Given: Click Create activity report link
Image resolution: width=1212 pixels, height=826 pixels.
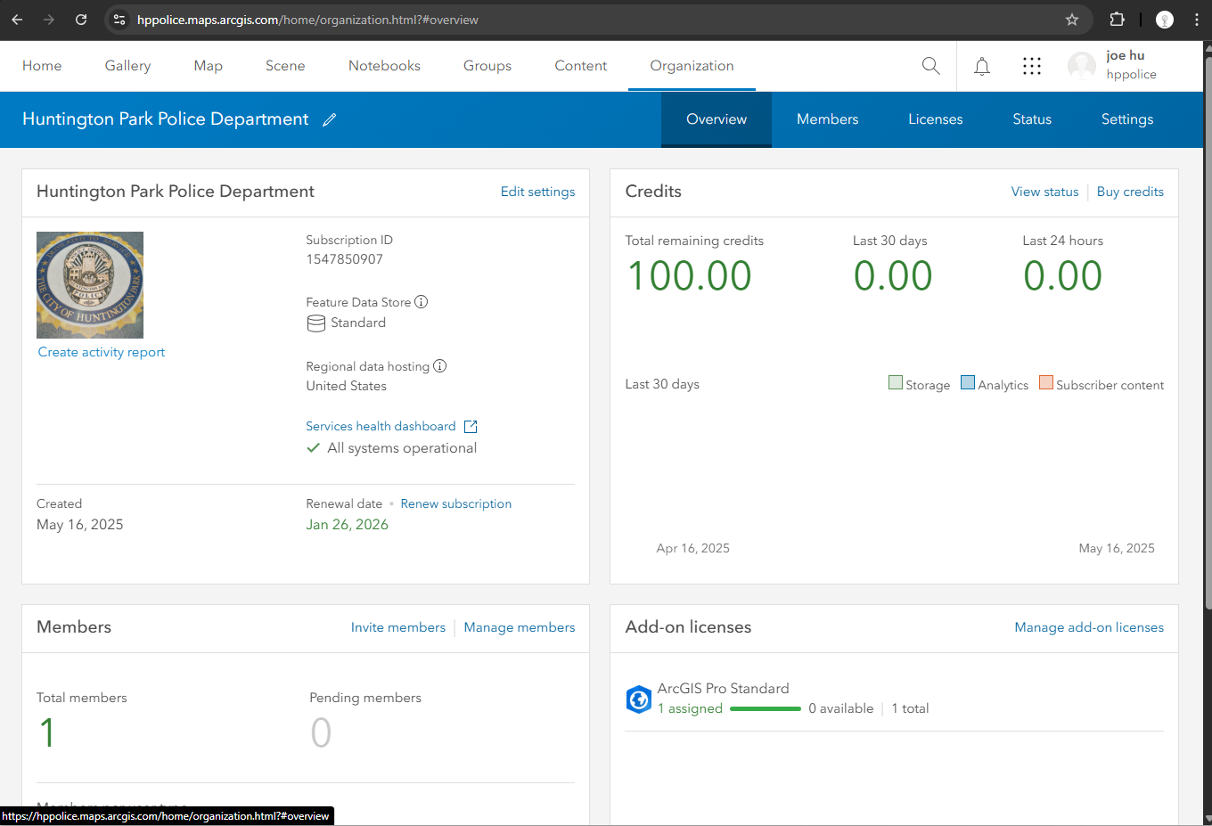Looking at the screenshot, I should point(102,352).
